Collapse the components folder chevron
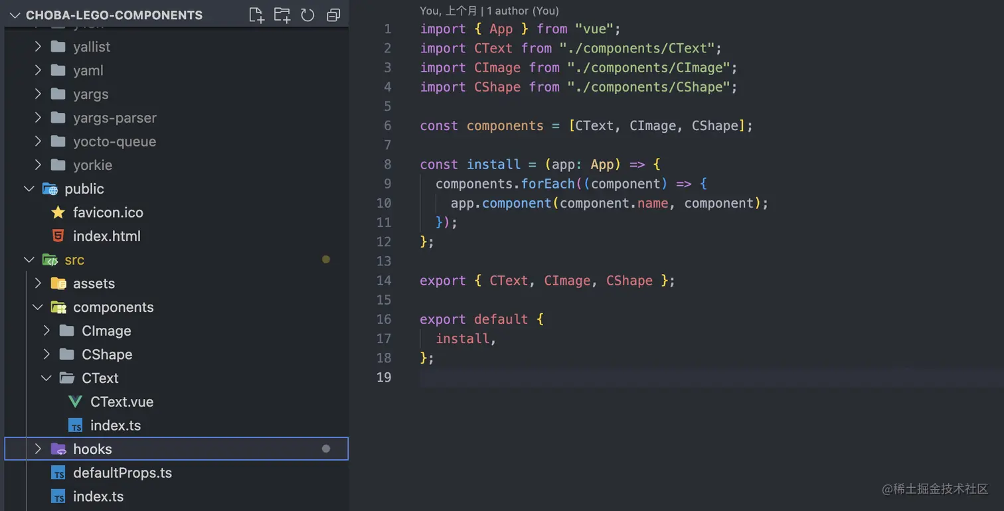This screenshot has height=511, width=1004. [x=38, y=307]
